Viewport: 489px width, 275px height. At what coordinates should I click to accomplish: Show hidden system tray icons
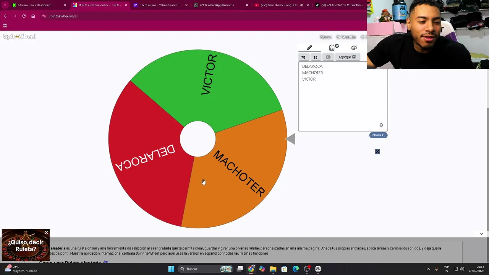428,269
